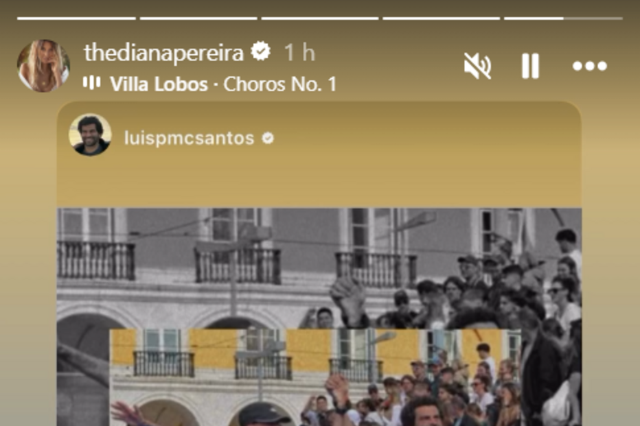Click the music equalizer bars icon
Image resolution: width=640 pixels, height=426 pixels.
92,82
